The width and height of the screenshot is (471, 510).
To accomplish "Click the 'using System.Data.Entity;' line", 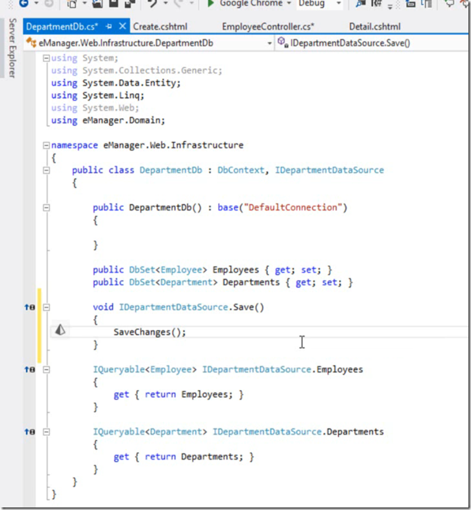I will pyautogui.click(x=116, y=83).
